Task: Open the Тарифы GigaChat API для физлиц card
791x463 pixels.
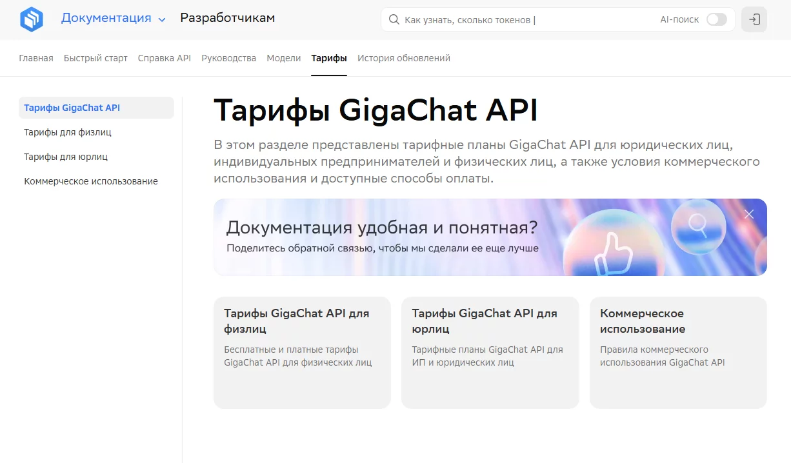Action: [302, 352]
